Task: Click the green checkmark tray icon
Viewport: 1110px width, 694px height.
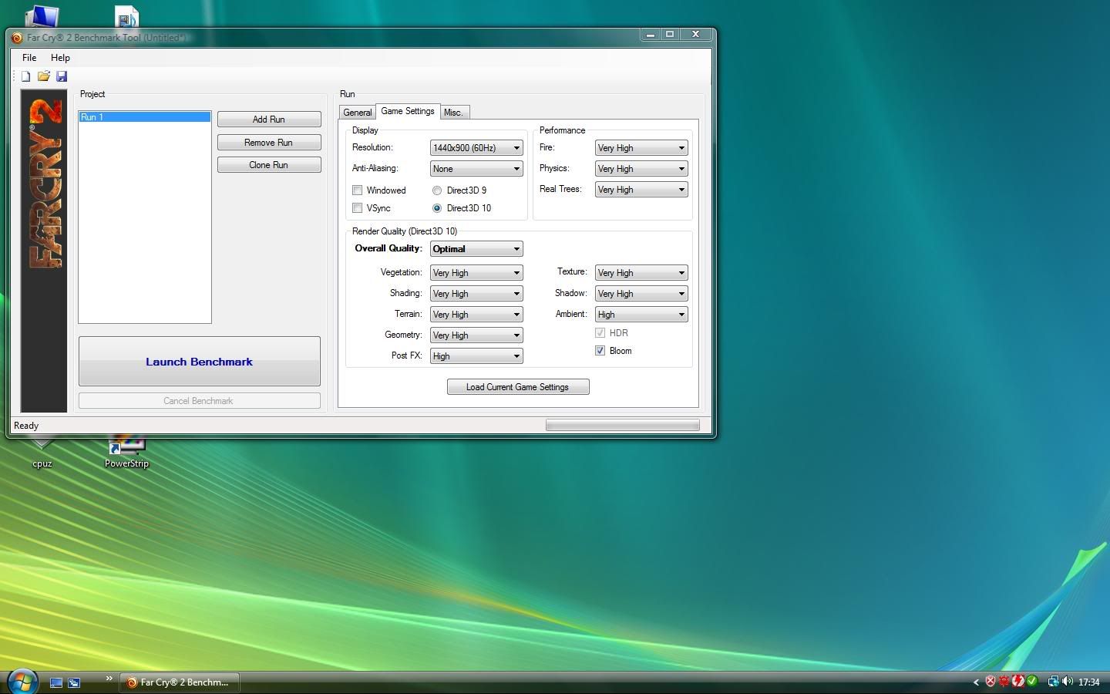Action: click(x=1031, y=682)
